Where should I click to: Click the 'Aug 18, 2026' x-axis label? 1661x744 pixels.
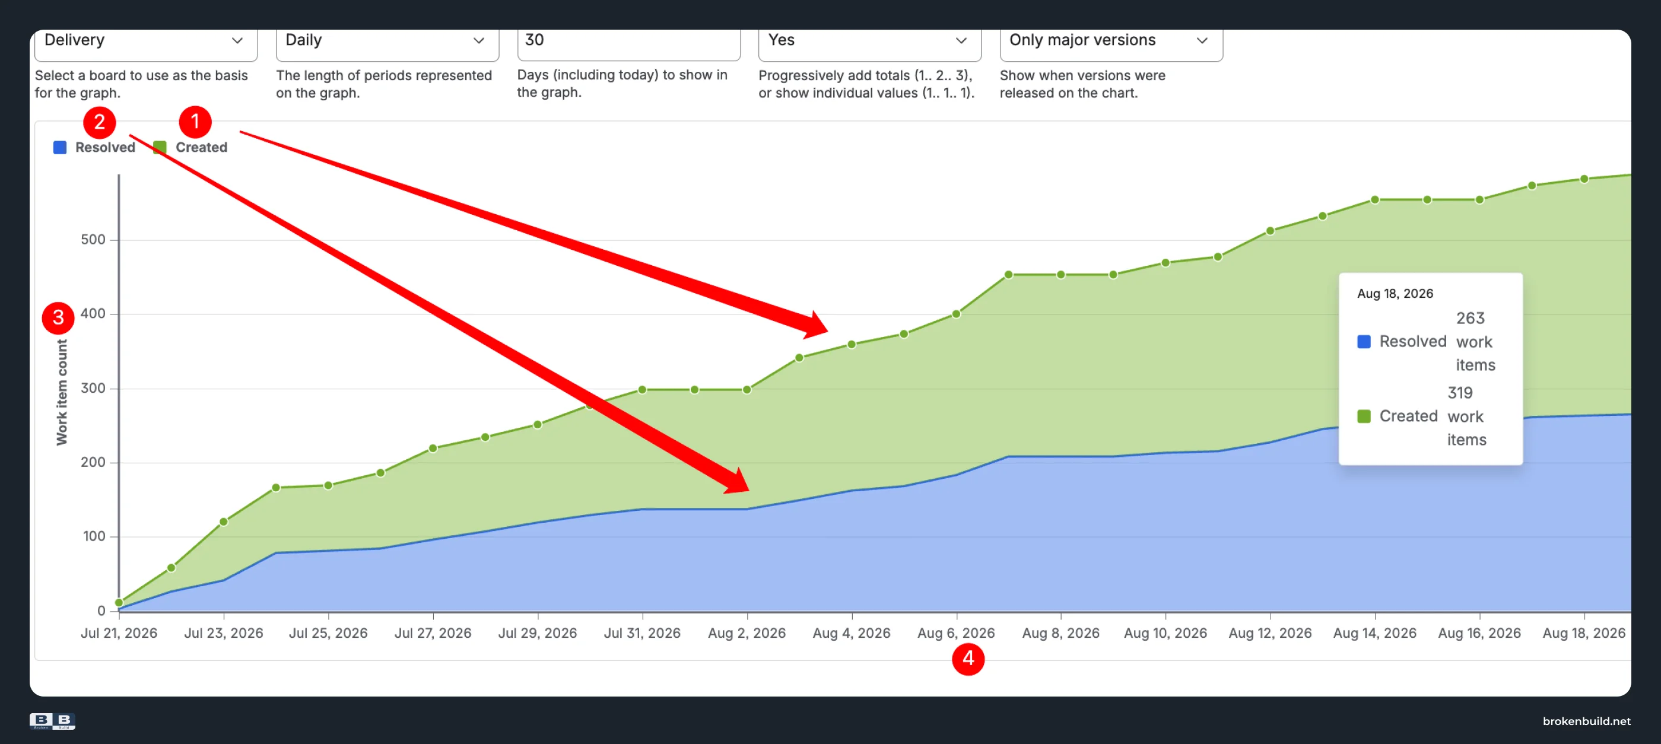tap(1584, 633)
